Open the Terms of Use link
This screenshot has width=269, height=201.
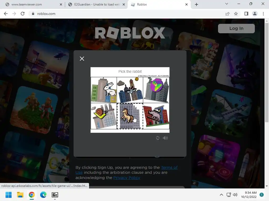pos(127,170)
